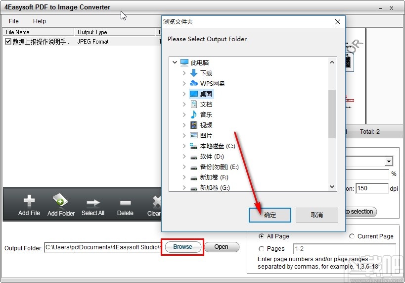Screen dimensions: 405x283
Task: Expand the 本地磁盘 (C:) node
Action: [184, 146]
